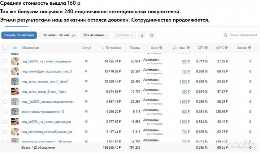Click the download export icon
The height and width of the screenshot is (153, 260).
pyautogui.click(x=142, y=35)
